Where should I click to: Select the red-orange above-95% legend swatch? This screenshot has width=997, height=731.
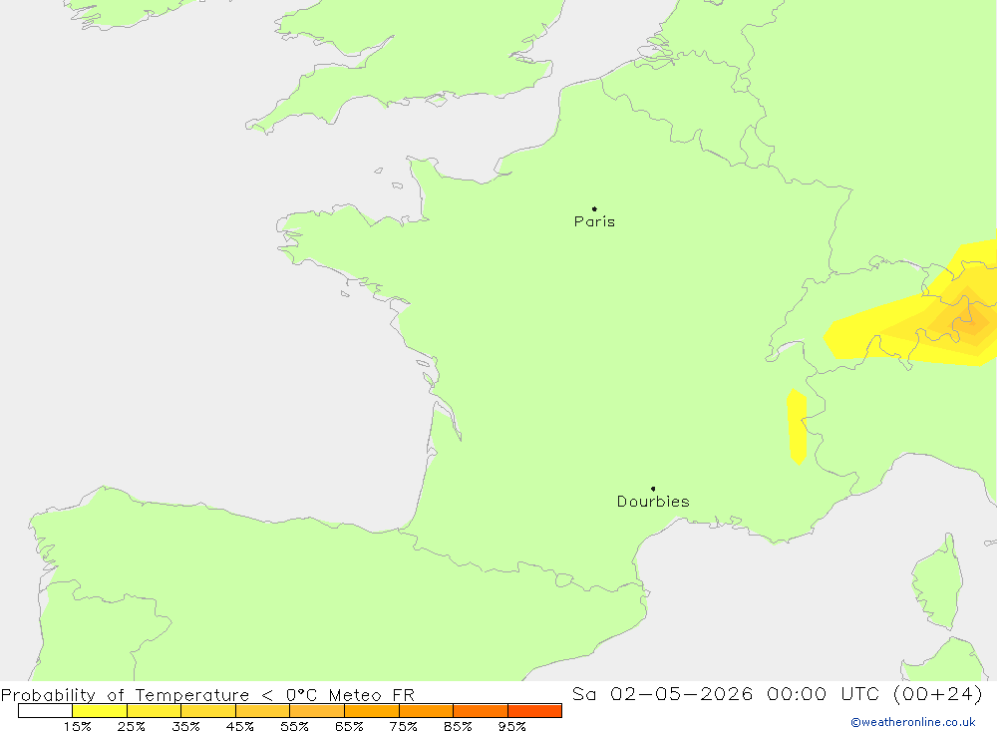[x=534, y=711]
